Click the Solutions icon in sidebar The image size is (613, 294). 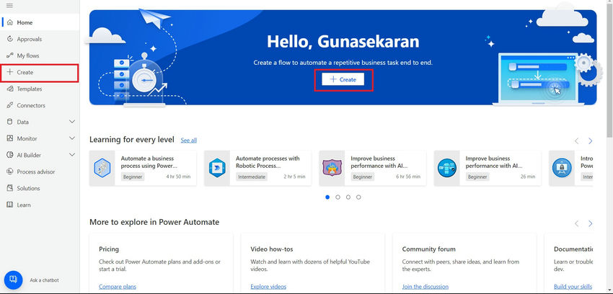10,188
